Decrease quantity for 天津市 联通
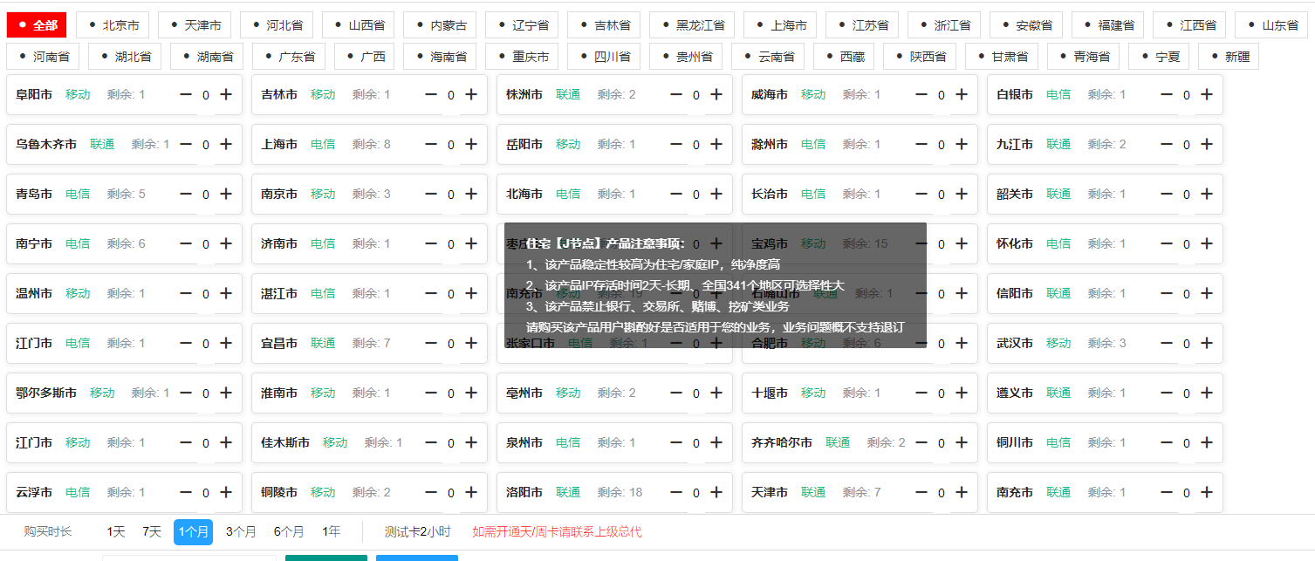 921,492
